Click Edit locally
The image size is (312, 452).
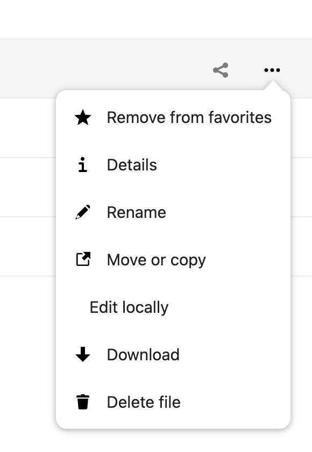pos(129,307)
